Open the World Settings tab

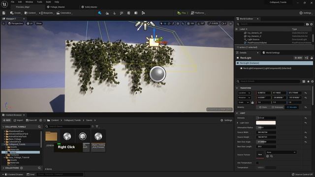tap(271, 53)
